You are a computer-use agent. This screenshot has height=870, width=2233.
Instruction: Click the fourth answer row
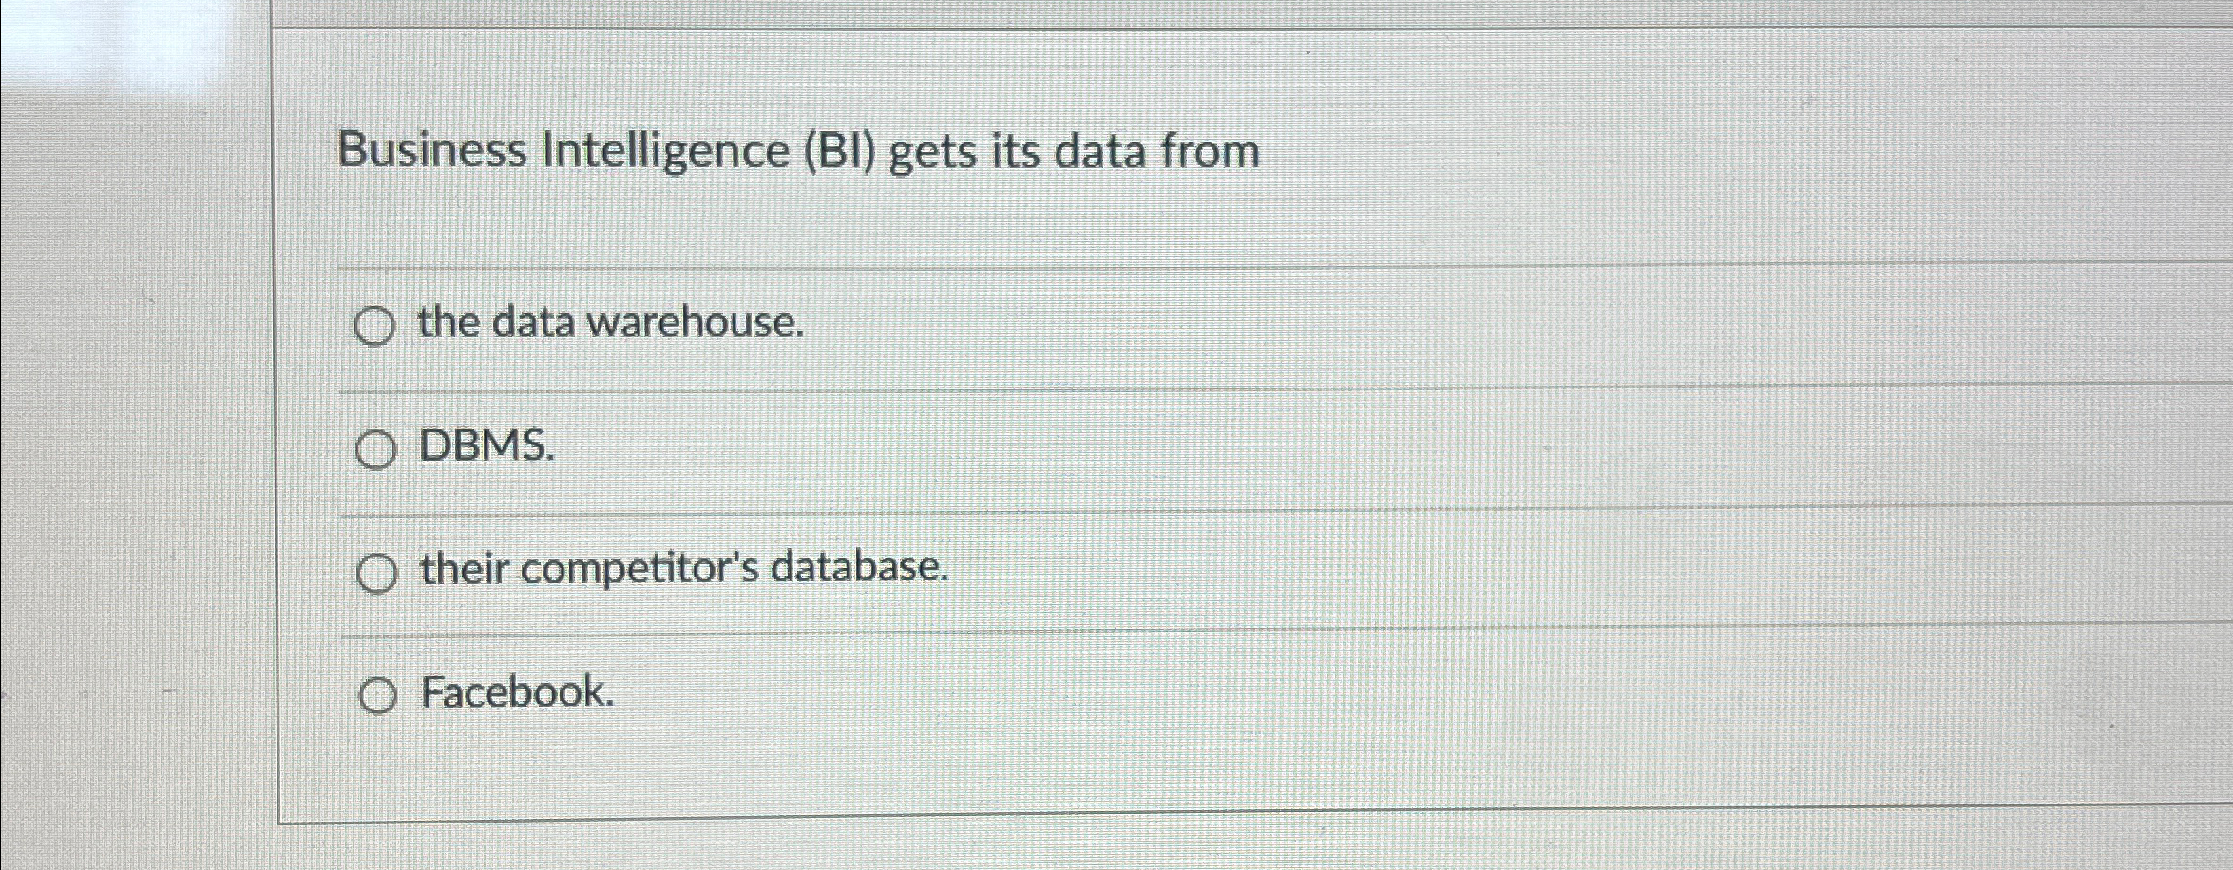[1045, 696]
